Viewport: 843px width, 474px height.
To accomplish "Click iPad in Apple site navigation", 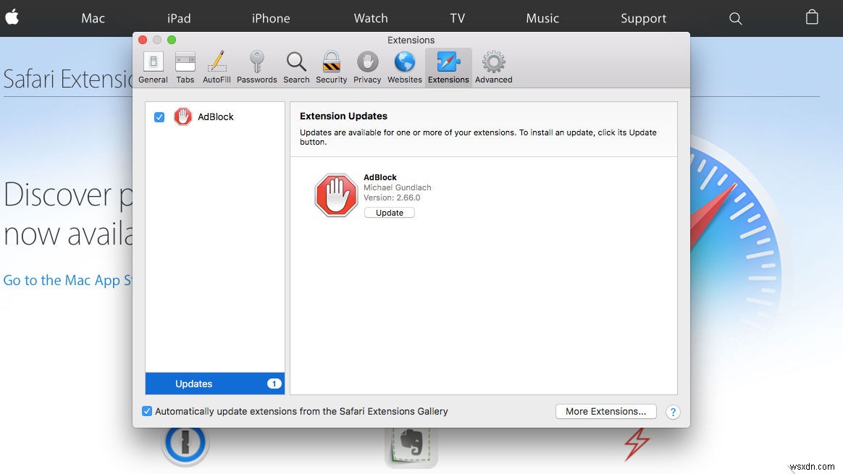I will click(179, 18).
